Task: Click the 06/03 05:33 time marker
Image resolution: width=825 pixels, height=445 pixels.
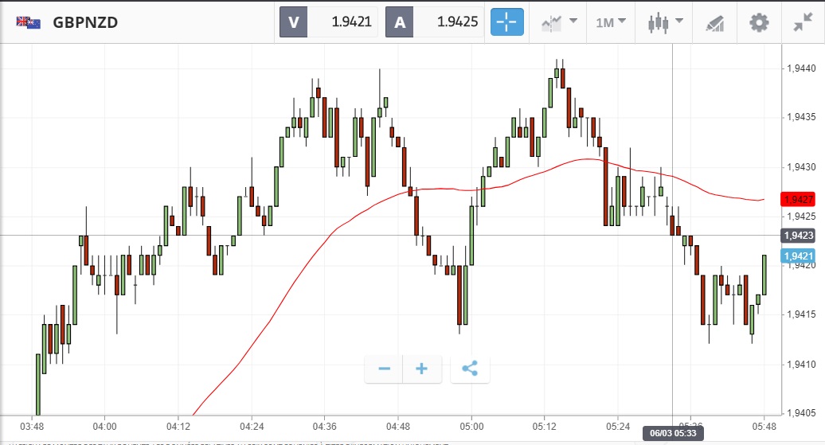Action: pyautogui.click(x=673, y=433)
